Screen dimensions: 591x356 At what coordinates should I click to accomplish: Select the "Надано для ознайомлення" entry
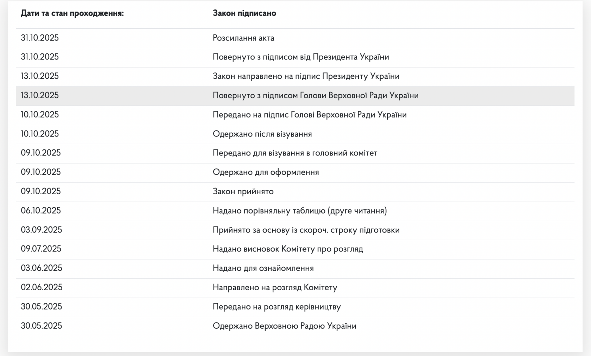coord(263,268)
